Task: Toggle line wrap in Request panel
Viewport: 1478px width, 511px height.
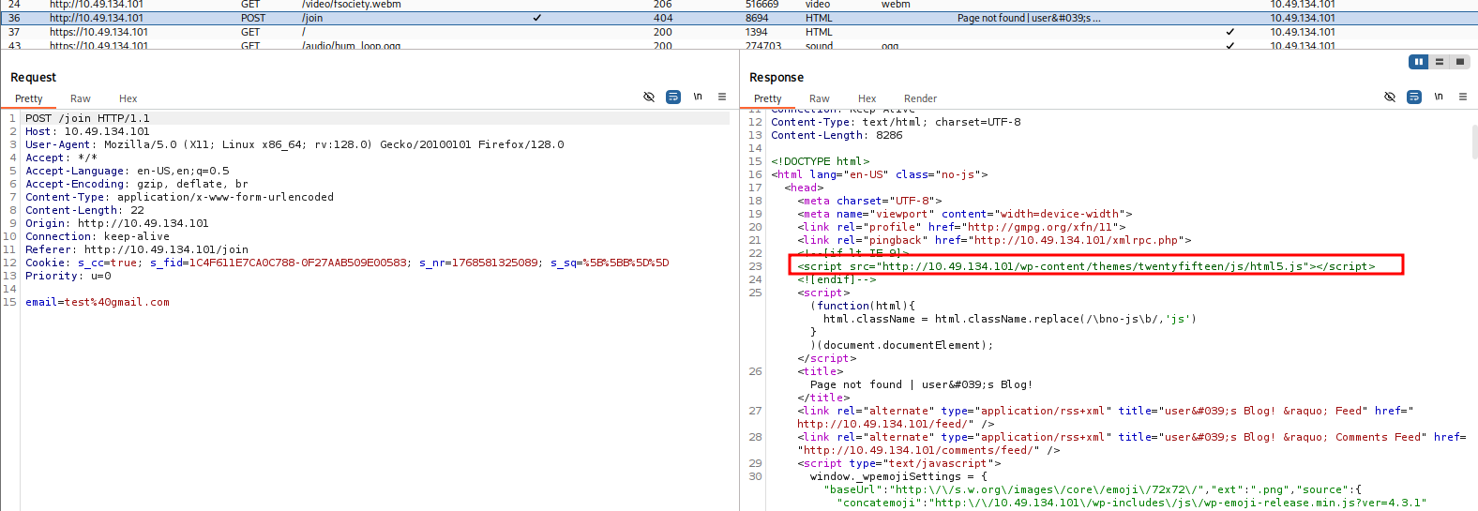Action: (x=673, y=98)
